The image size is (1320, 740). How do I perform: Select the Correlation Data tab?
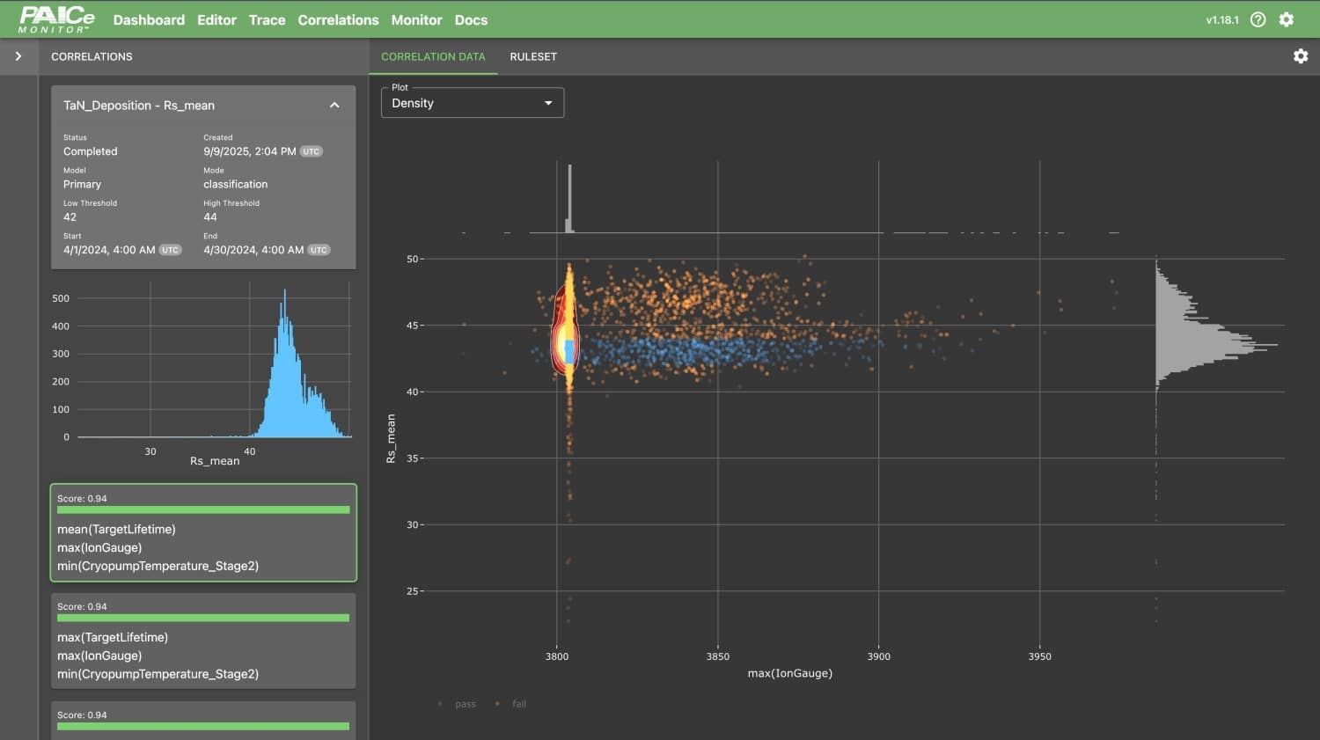click(x=433, y=56)
